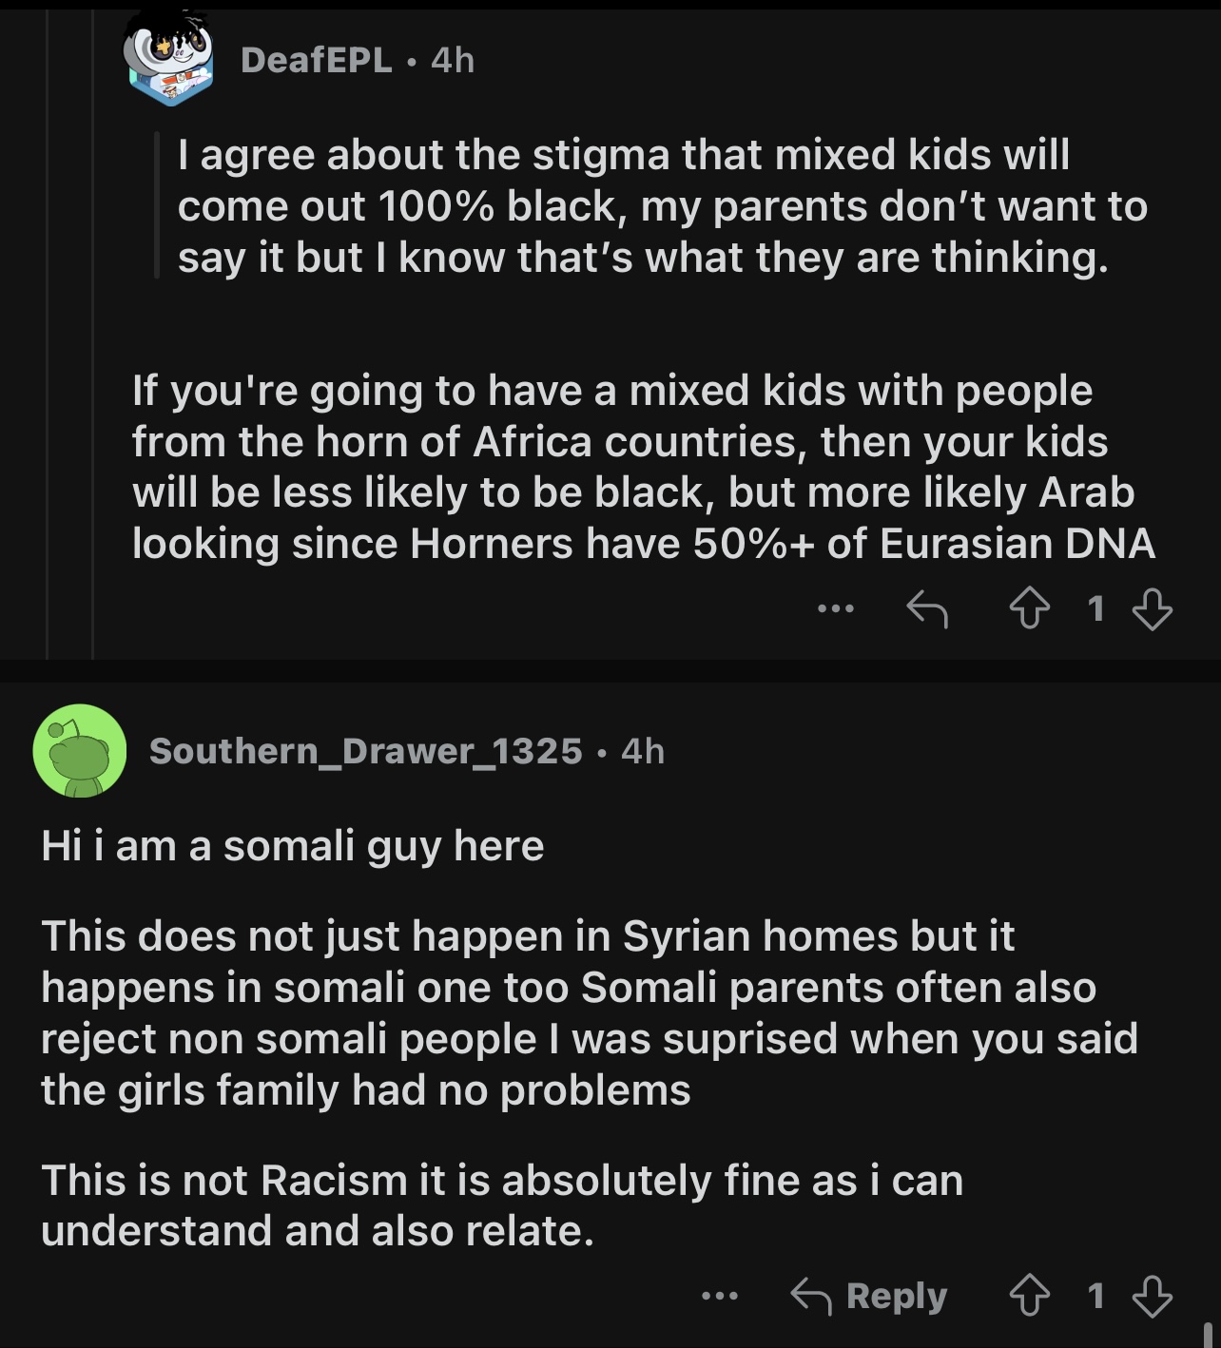The image size is (1221, 1348).
Task: Tap the quoted text about stigma
Action: pos(662,206)
